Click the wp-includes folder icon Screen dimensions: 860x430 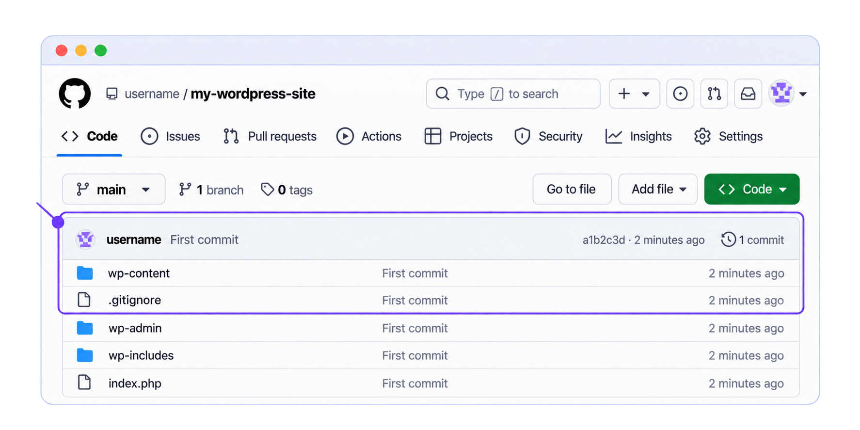coord(85,355)
